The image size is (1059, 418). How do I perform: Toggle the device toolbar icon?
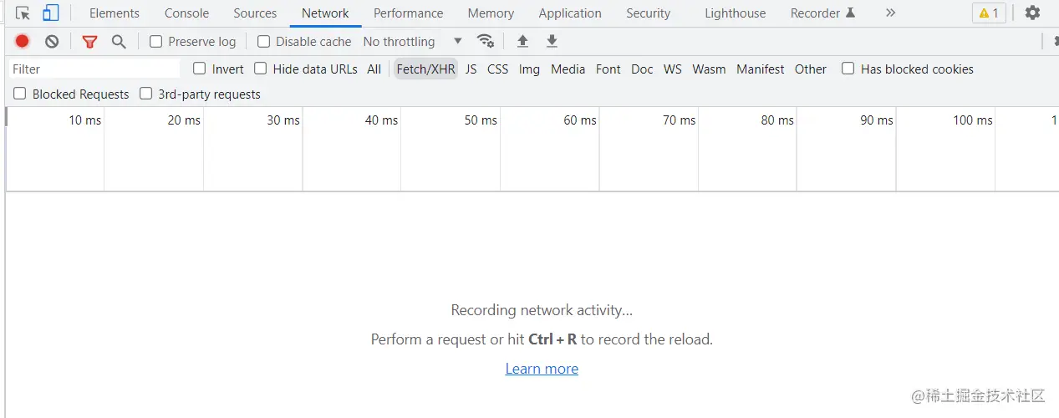[51, 13]
